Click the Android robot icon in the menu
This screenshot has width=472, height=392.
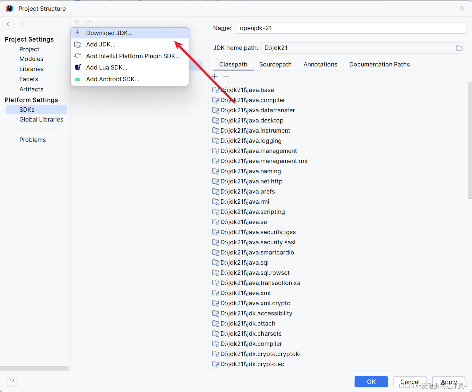click(77, 79)
